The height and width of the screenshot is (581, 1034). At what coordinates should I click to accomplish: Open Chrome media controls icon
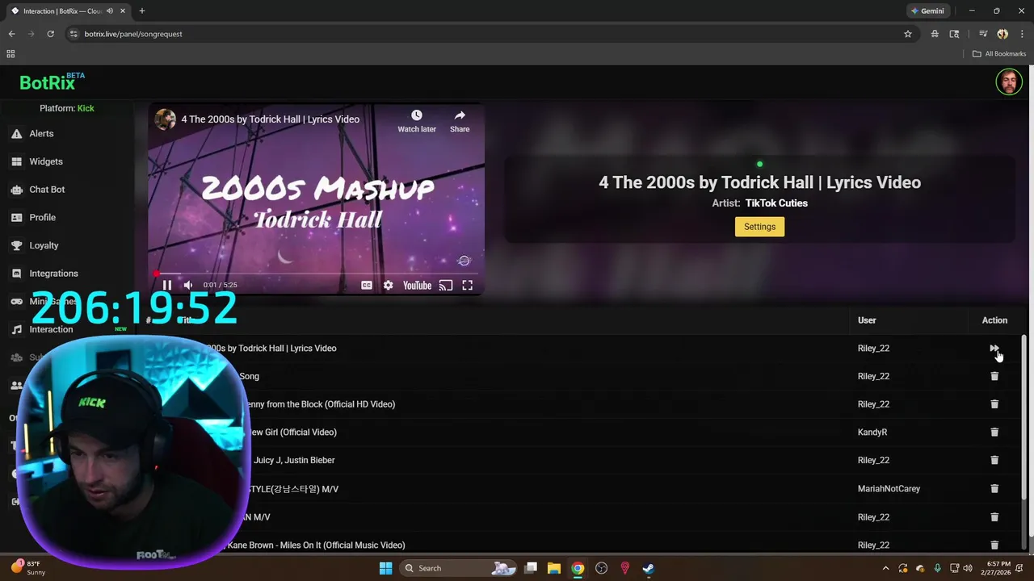[983, 34]
